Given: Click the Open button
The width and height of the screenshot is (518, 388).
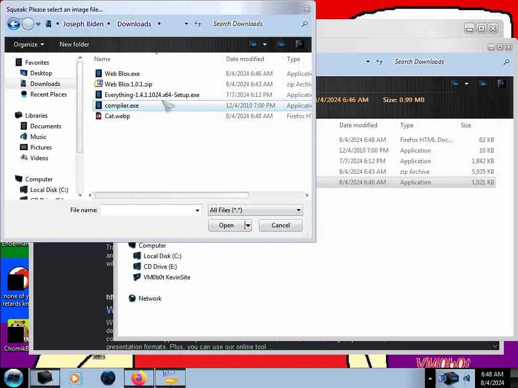Looking at the screenshot, I should (226, 225).
